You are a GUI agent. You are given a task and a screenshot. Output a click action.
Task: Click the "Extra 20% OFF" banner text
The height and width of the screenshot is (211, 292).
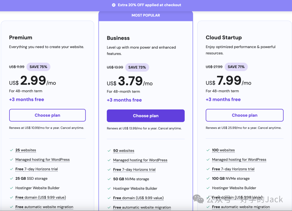coord(149,5)
